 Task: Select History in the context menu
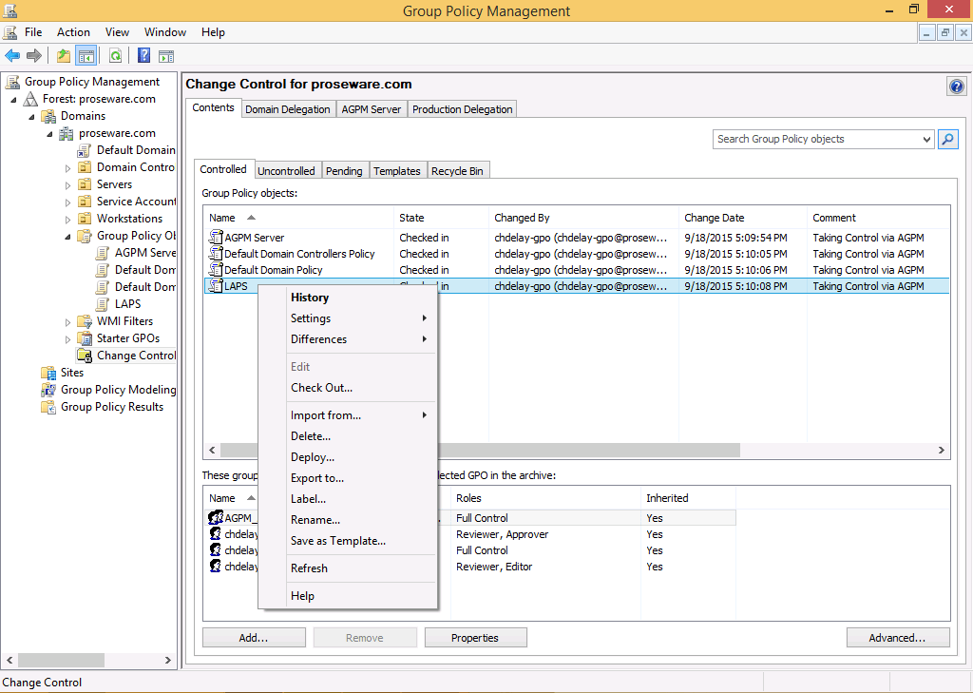click(x=310, y=298)
